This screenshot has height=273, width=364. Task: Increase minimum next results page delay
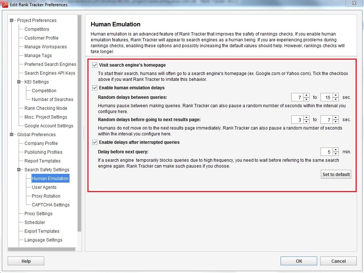[307, 118]
